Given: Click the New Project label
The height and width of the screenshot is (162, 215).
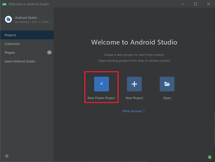Looking at the screenshot, I should point(134,98).
